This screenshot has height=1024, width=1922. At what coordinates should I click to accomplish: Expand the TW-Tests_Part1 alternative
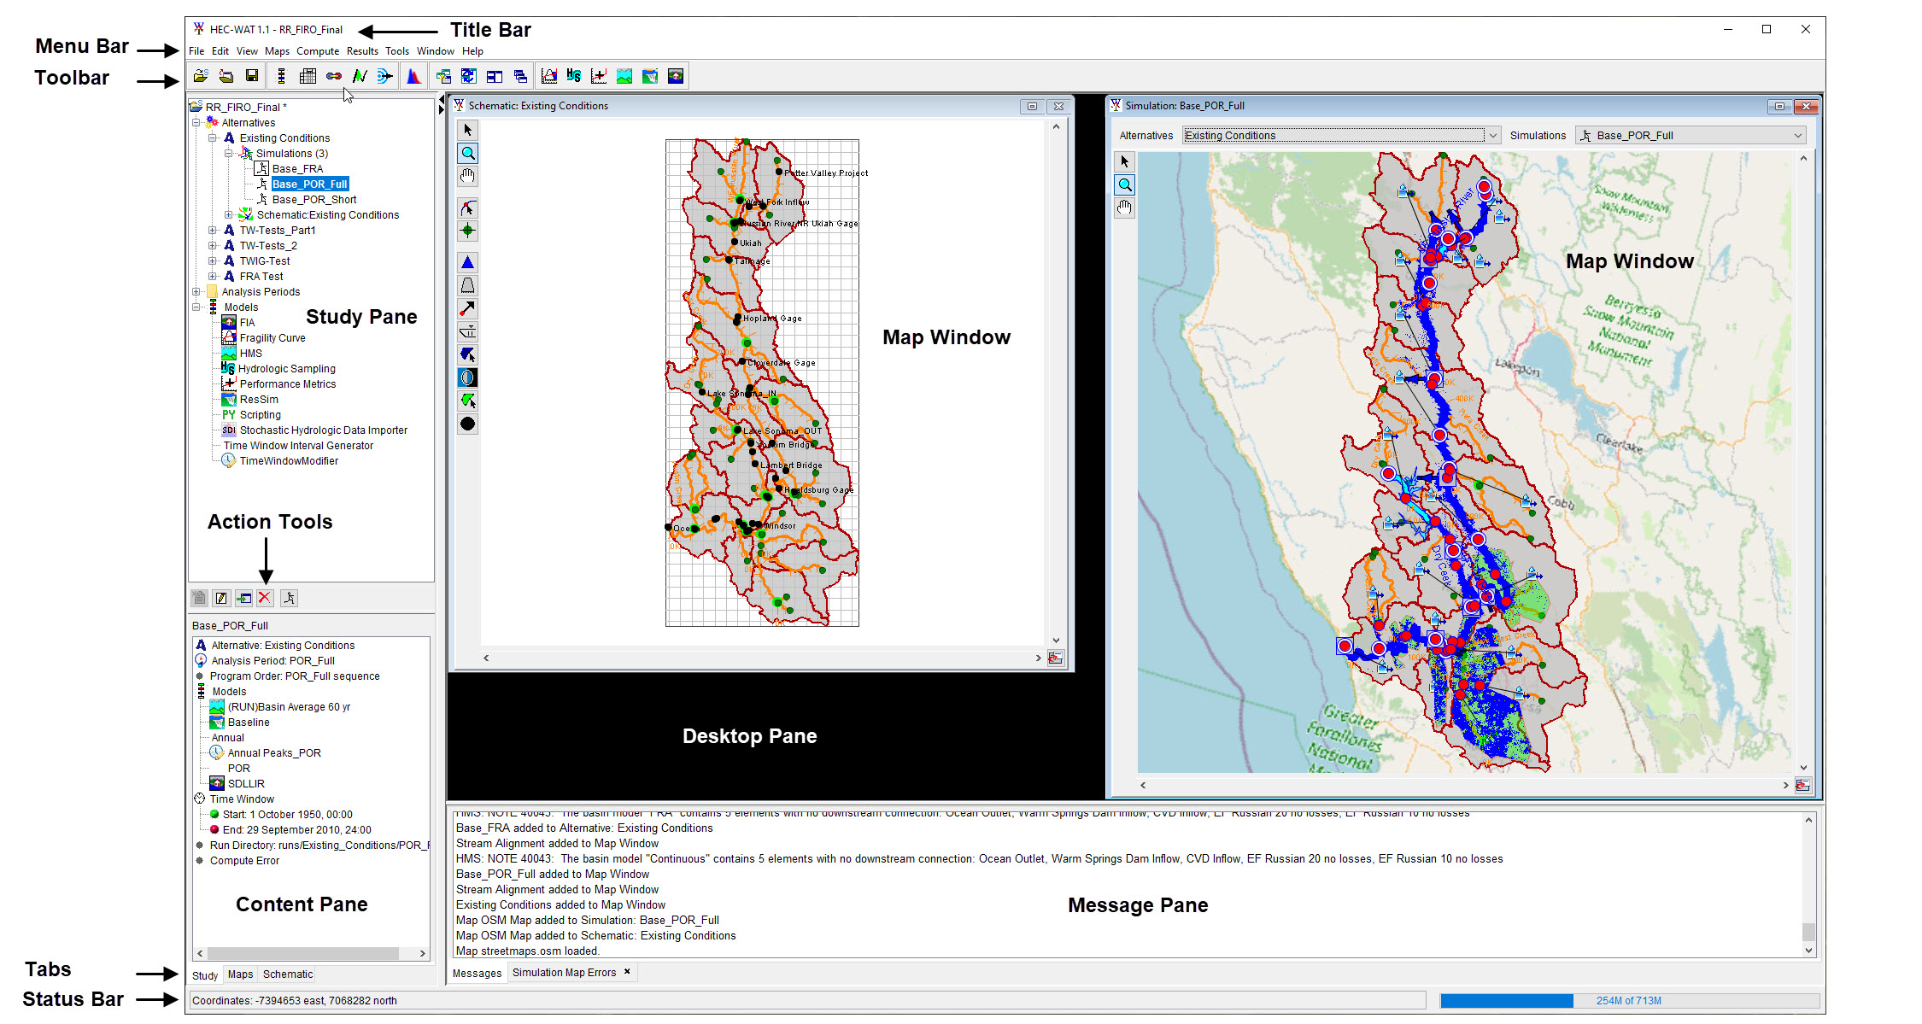coord(213,231)
